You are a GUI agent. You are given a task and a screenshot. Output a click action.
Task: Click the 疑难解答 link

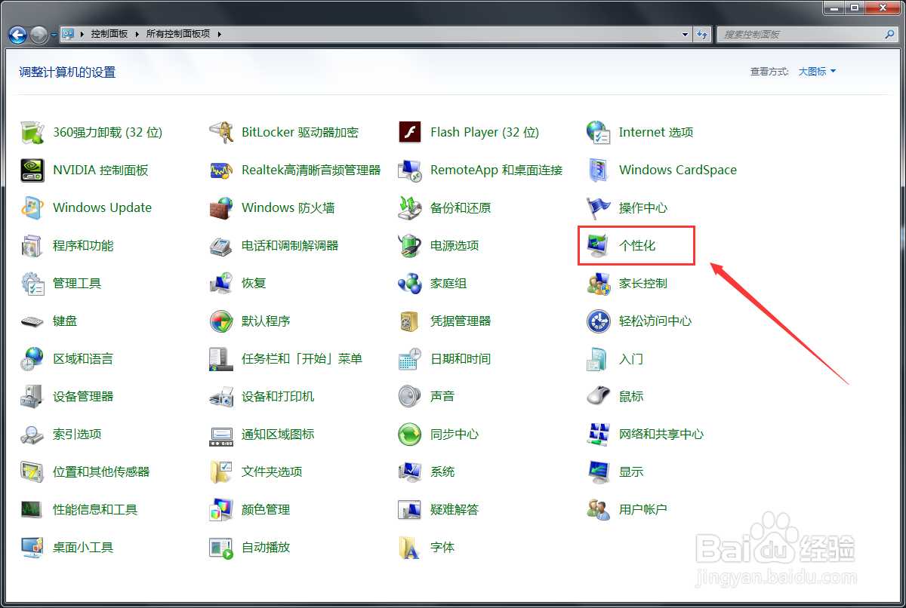(455, 509)
